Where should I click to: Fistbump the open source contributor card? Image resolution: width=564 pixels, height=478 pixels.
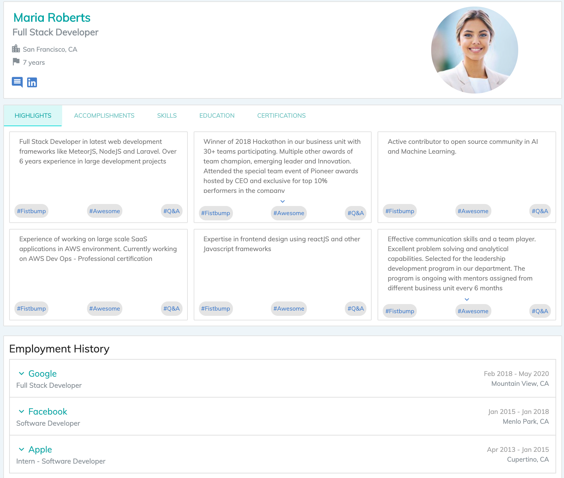[x=400, y=211]
